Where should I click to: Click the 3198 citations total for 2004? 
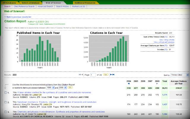(129, 88)
